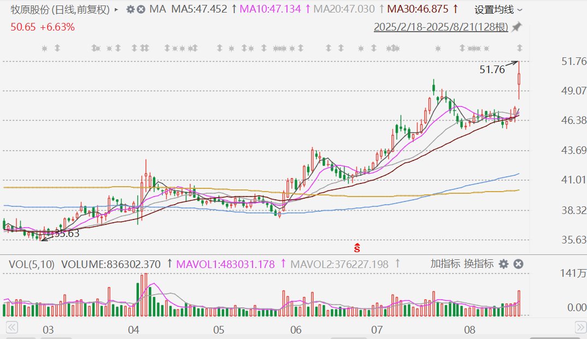Click MA30:46.875 label
Screen dimensions: 587x339
418,9
